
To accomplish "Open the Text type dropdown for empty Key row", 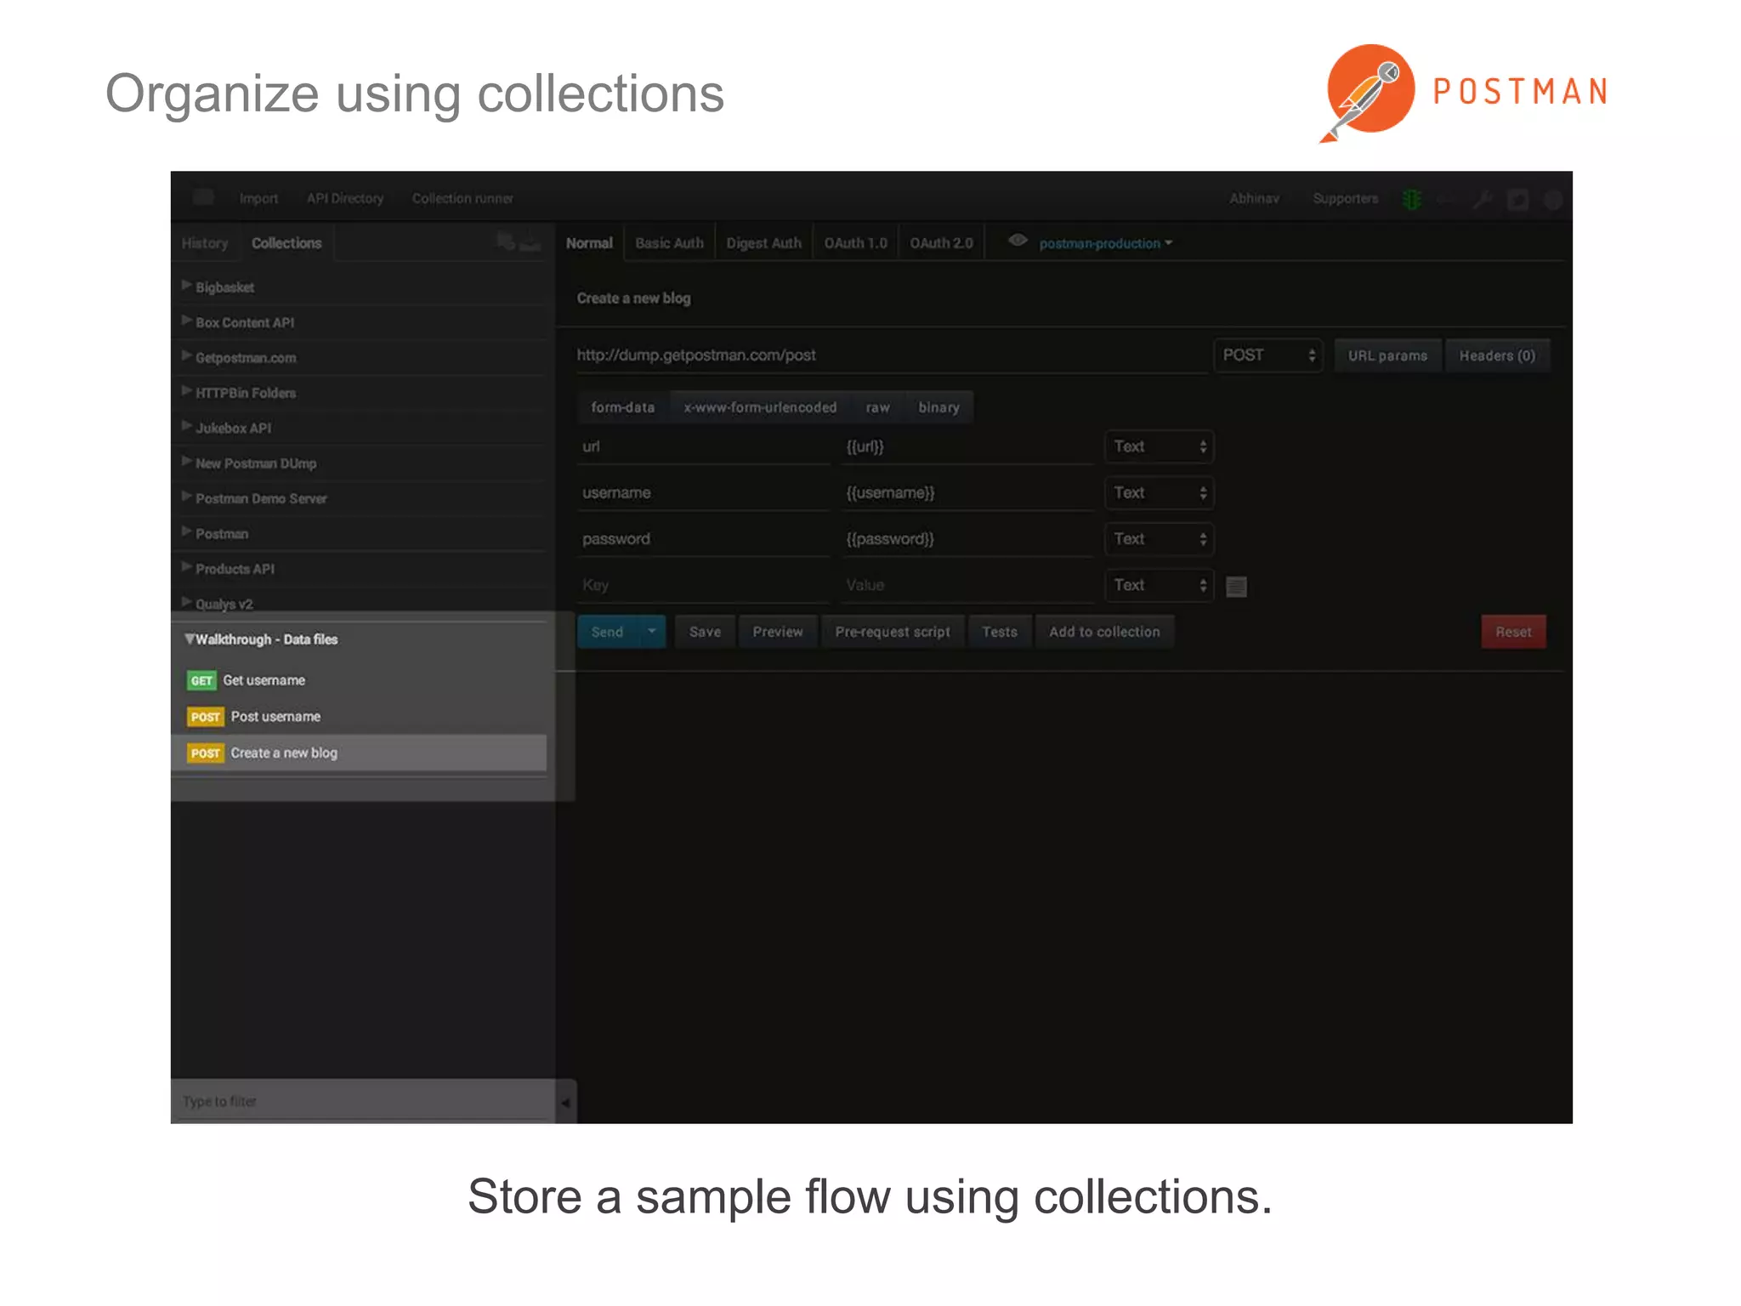I will tap(1160, 585).
